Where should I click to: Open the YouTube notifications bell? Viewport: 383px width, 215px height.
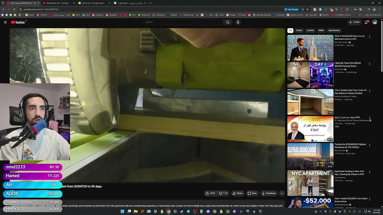tap(366, 22)
